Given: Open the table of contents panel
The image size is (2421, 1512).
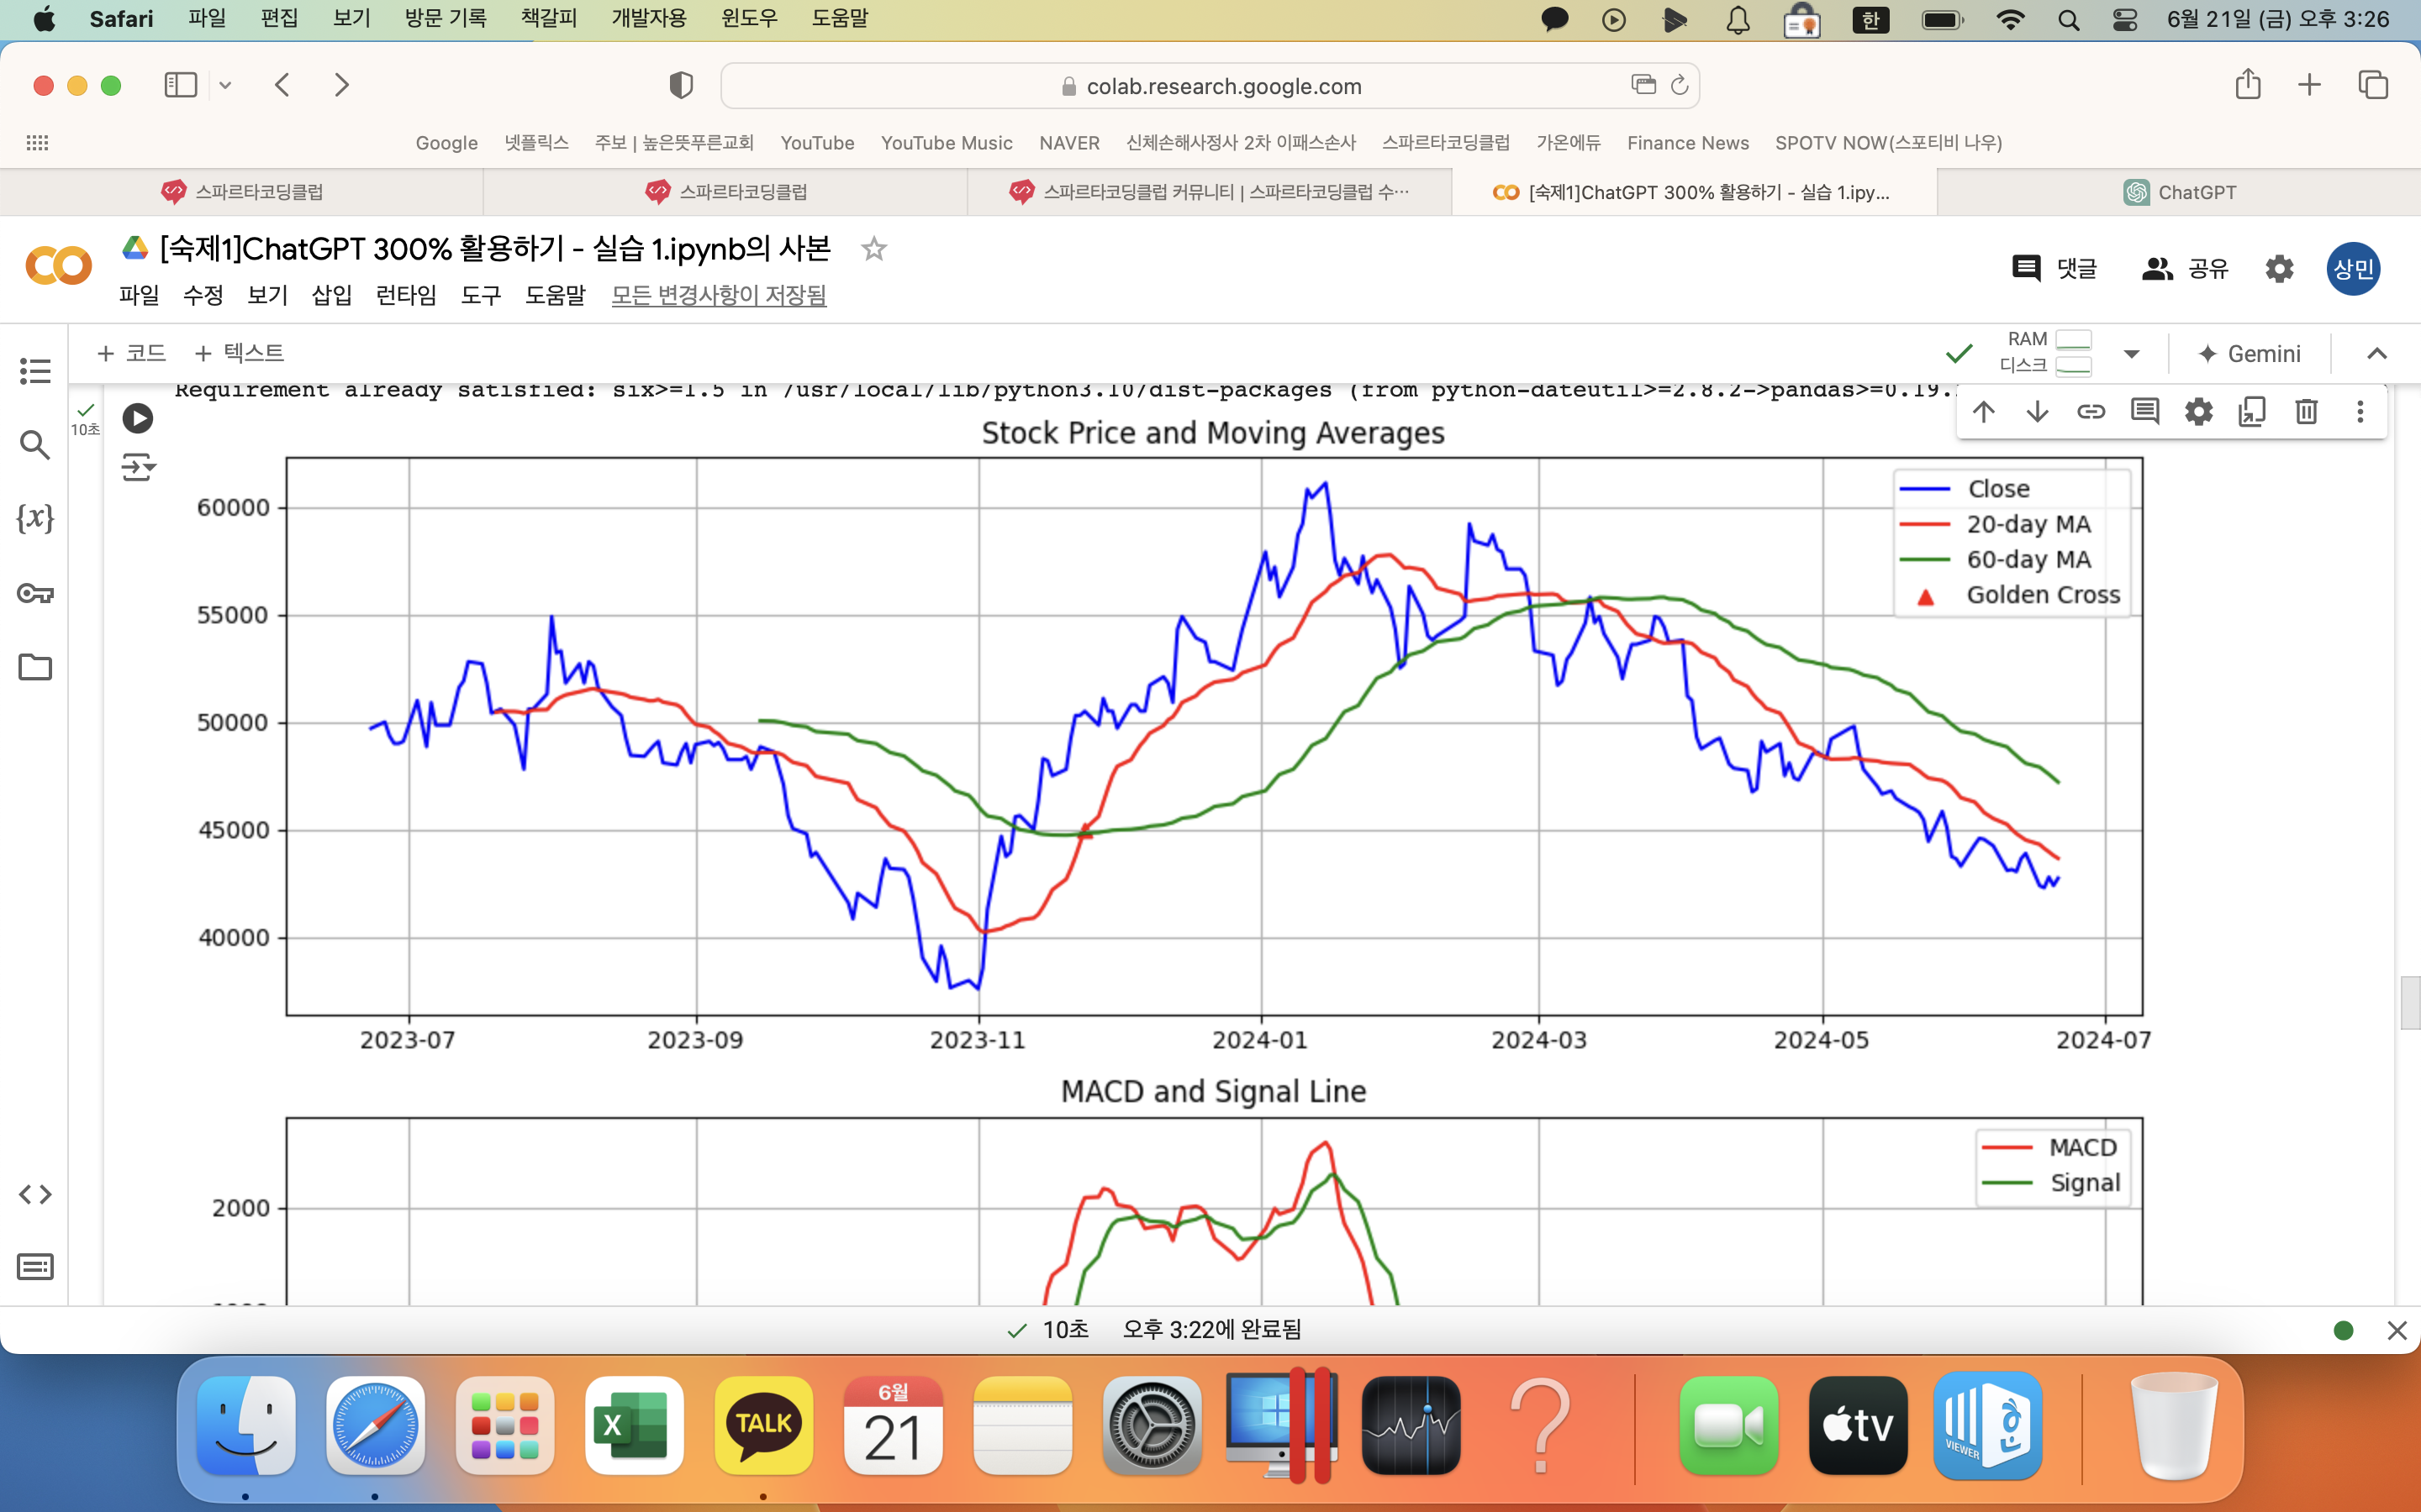Looking at the screenshot, I should tap(35, 372).
